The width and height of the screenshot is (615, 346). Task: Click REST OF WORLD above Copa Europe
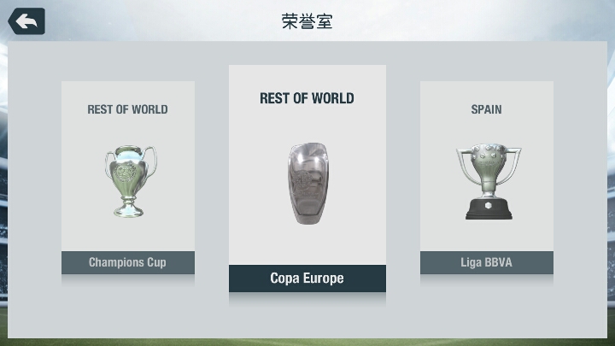(x=307, y=98)
